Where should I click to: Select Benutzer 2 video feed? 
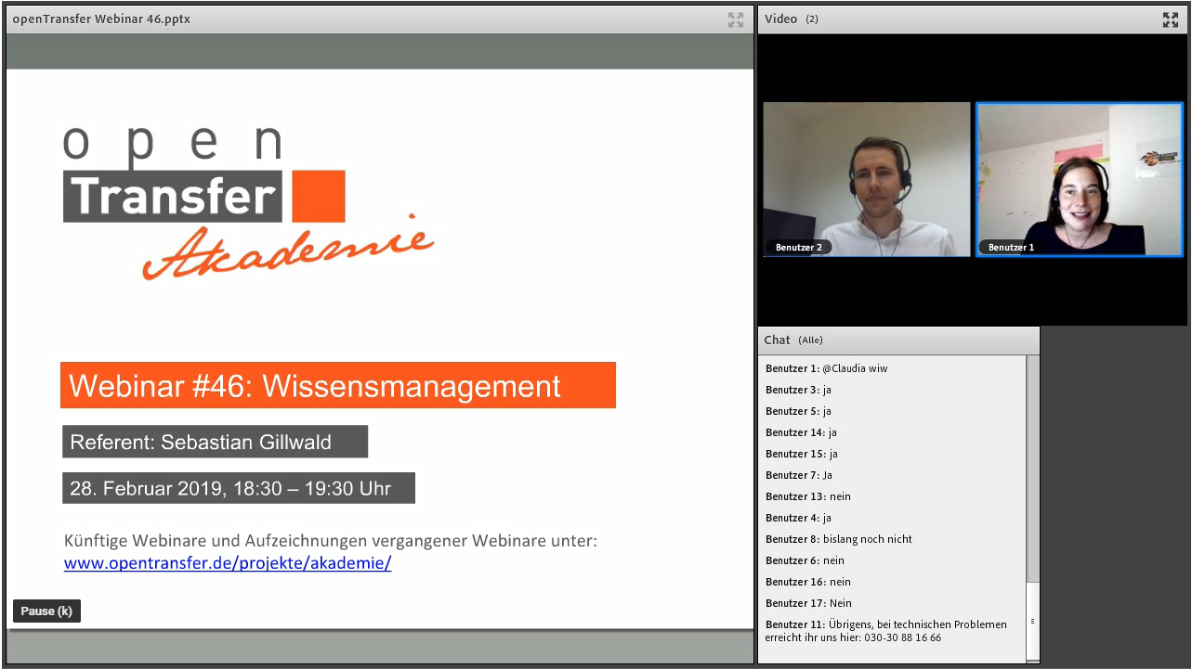click(867, 179)
